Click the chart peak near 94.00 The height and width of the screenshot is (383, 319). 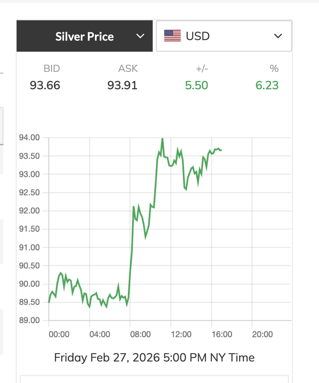pyautogui.click(x=162, y=139)
